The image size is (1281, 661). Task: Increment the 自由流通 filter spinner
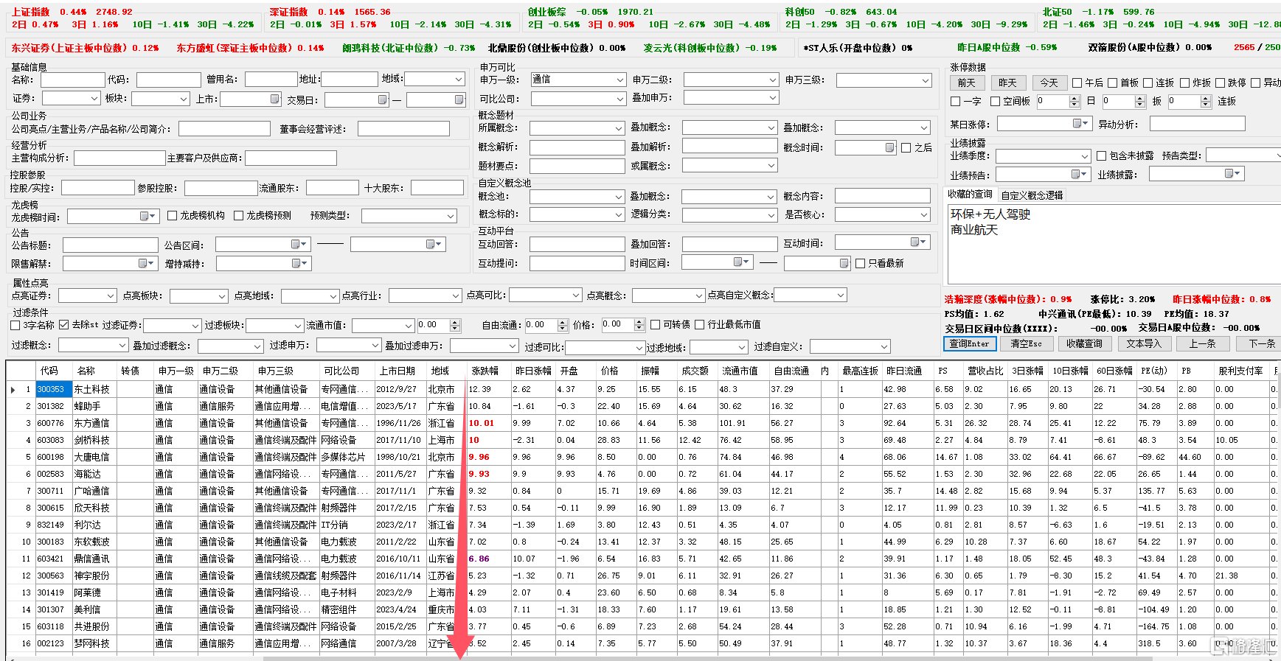click(x=563, y=322)
